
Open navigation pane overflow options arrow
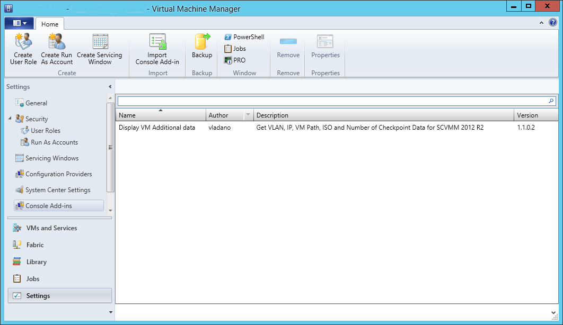coord(111,312)
